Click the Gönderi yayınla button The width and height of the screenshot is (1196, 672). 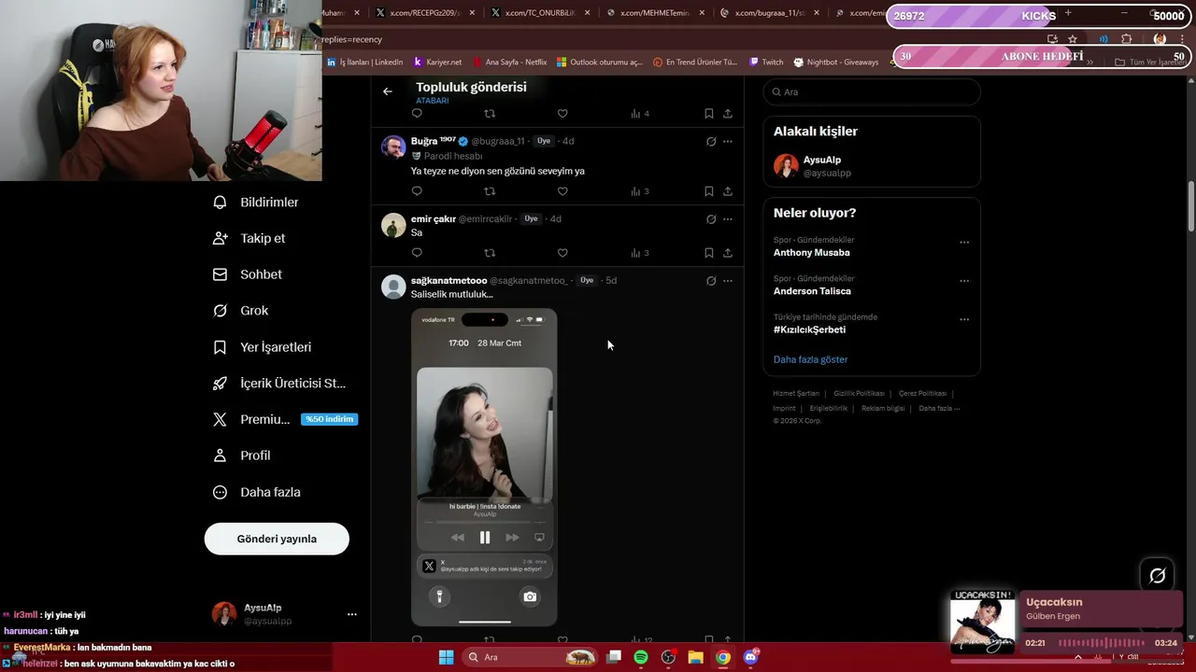coord(277,539)
